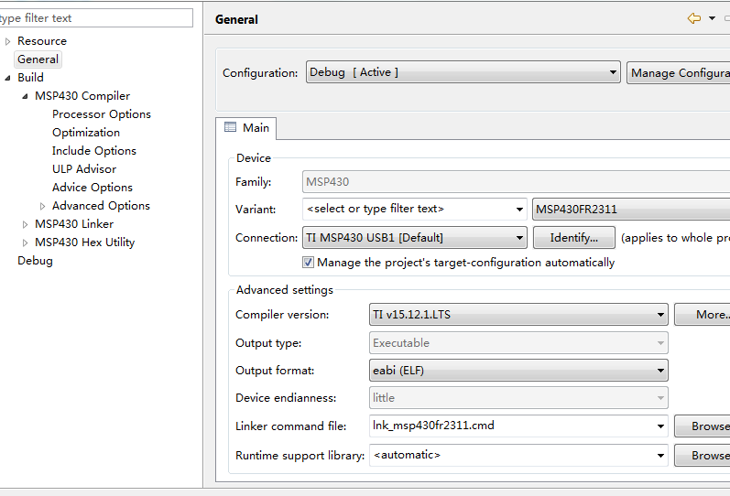The height and width of the screenshot is (496, 730).
Task: Expand the MSP430 Hex Utility node
Action: click(x=25, y=243)
